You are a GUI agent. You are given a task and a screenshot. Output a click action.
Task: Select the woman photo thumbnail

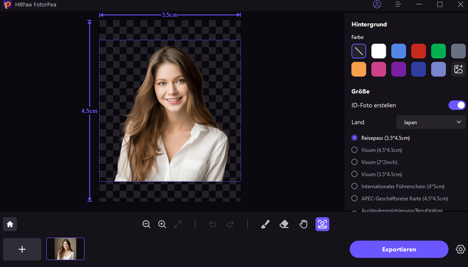click(65, 249)
